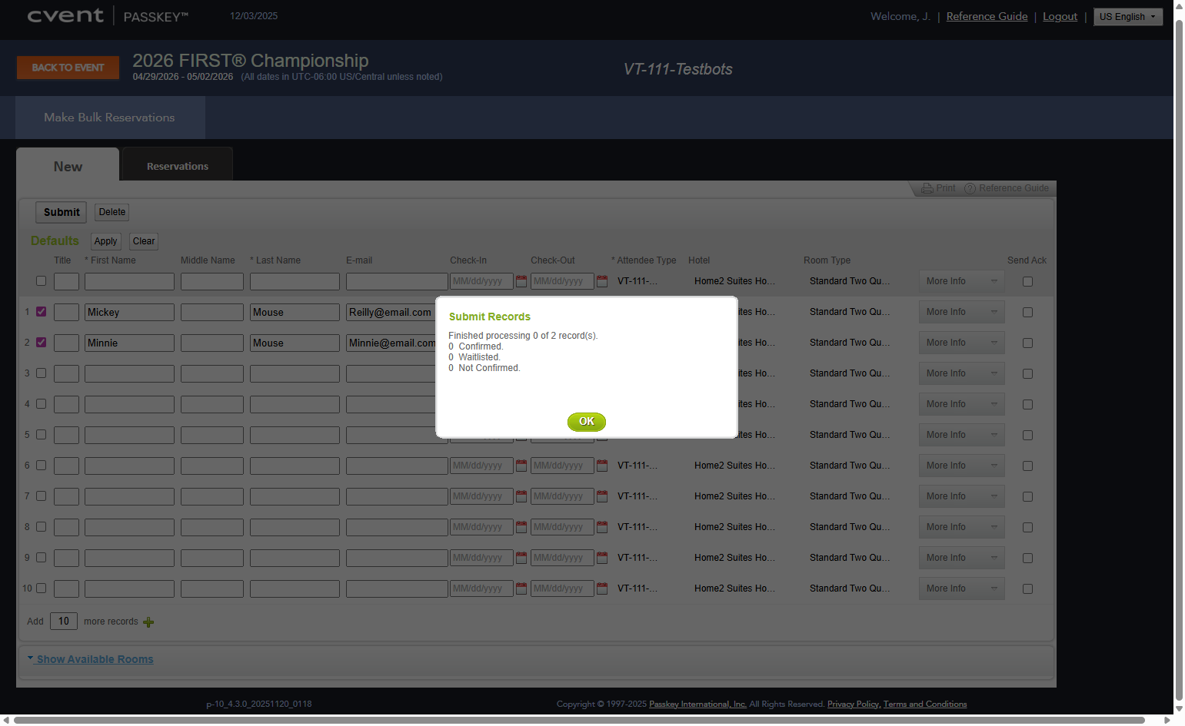The height and width of the screenshot is (726, 1185).
Task: Click OK in Submit Records dialog
Action: pos(587,422)
